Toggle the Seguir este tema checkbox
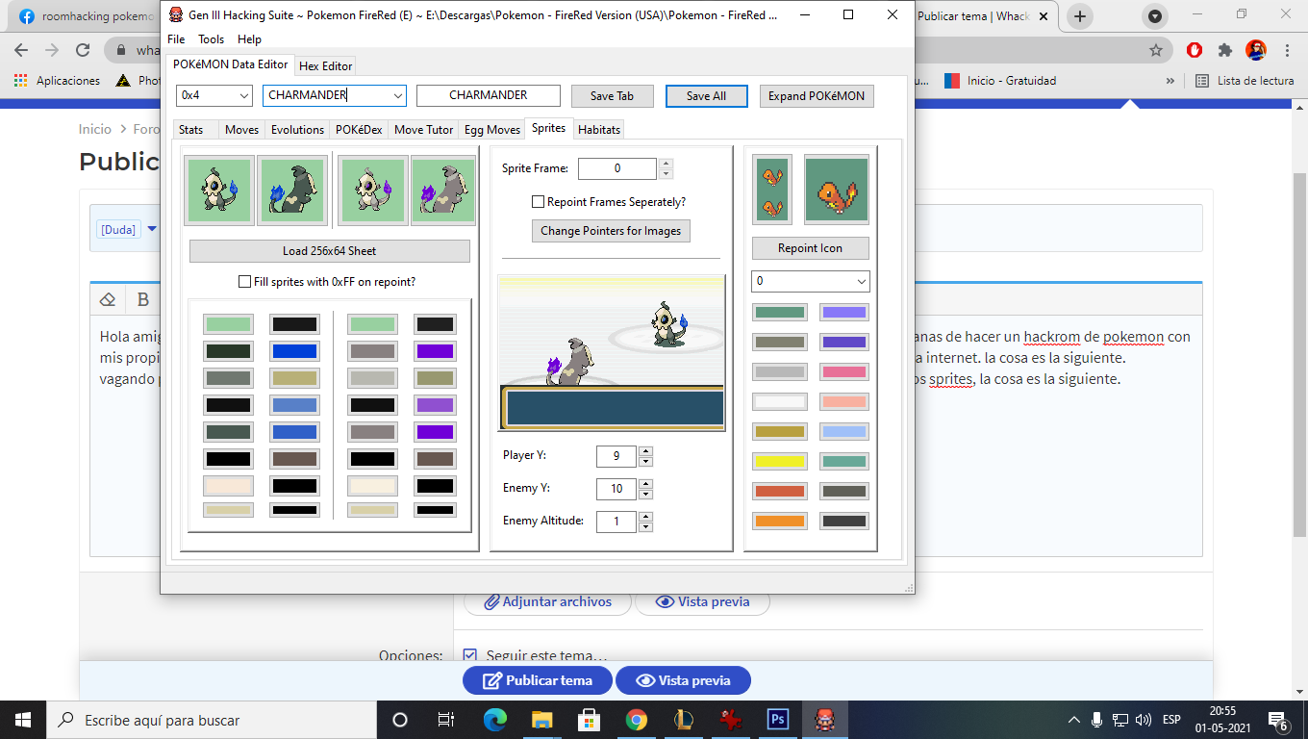 469,655
